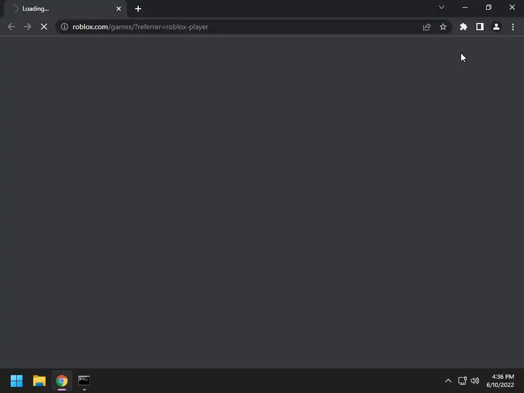Open File Explorer from taskbar
This screenshot has height=393, width=524.
pos(39,381)
